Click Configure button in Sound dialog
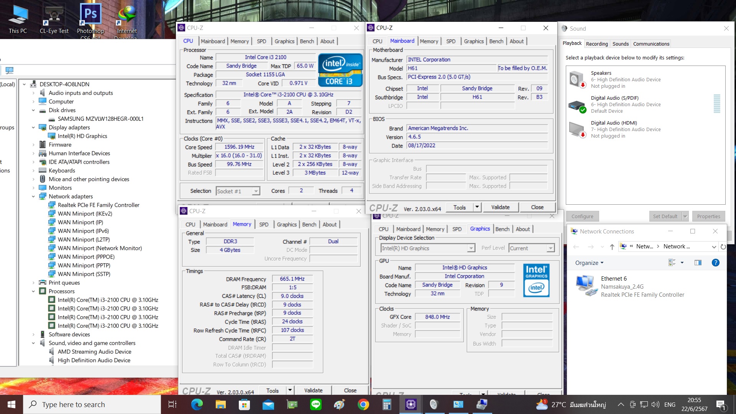This screenshot has width=736, height=414. [x=582, y=217]
